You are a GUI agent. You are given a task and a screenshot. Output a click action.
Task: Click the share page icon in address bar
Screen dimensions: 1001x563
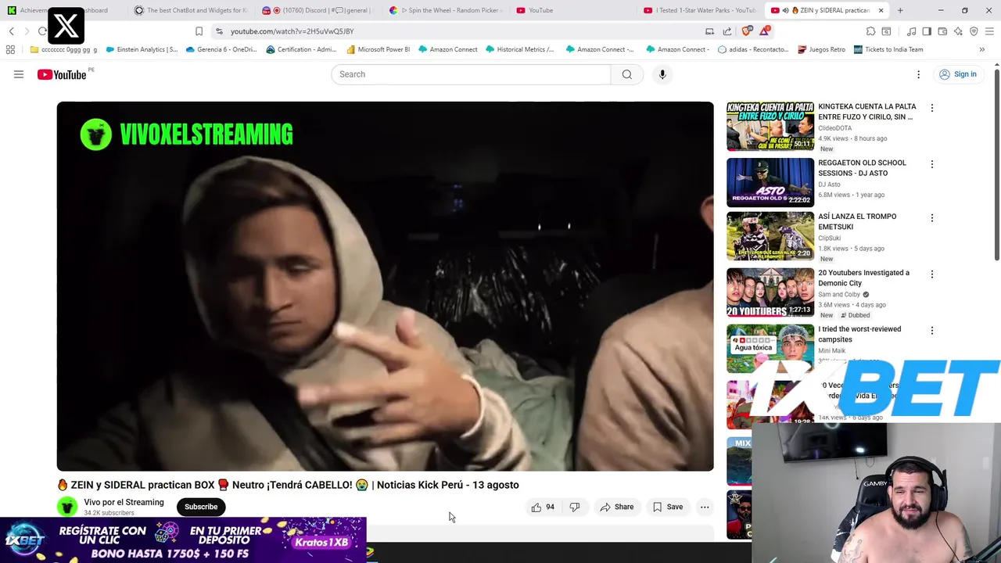point(727,31)
